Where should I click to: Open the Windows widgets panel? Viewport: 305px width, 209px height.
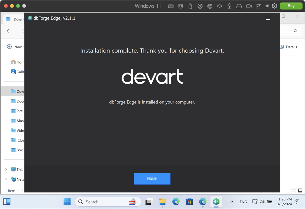[x=7, y=202]
